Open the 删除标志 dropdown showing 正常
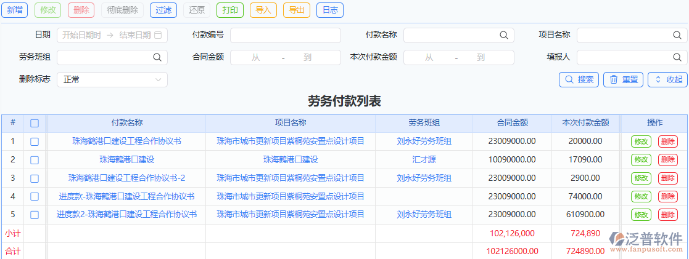The image size is (689, 259). click(112, 80)
